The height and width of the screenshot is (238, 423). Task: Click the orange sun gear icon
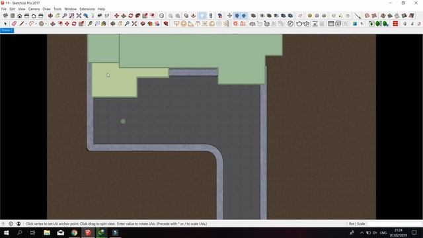pos(235,24)
